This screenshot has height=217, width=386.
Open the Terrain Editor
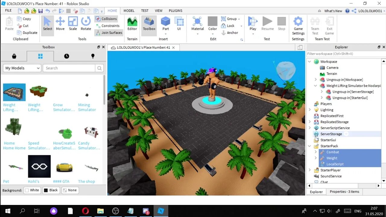pos(132,24)
